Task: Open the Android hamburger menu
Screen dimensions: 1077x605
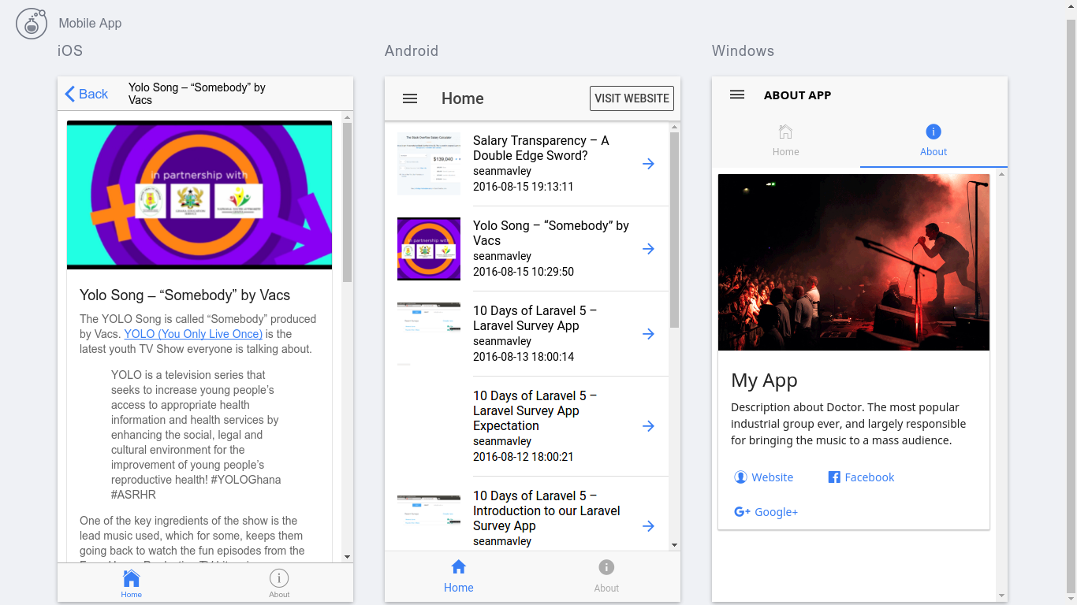Action: 410,98
